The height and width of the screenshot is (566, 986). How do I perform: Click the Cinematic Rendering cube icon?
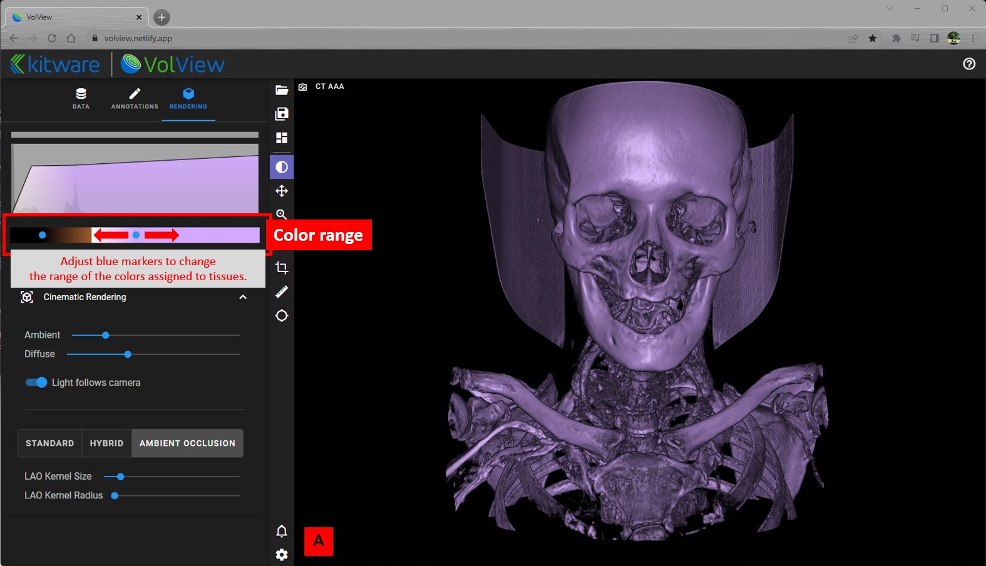(x=27, y=297)
